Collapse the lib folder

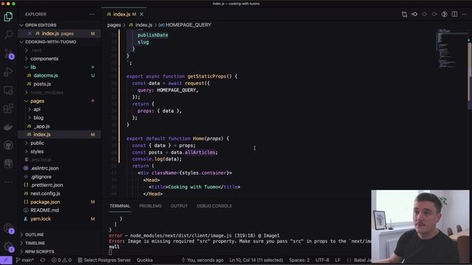tap(59, 67)
